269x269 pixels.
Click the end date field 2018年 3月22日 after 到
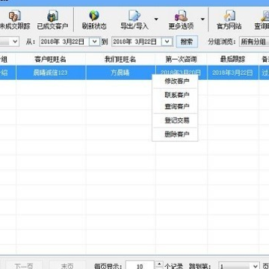[137, 42]
